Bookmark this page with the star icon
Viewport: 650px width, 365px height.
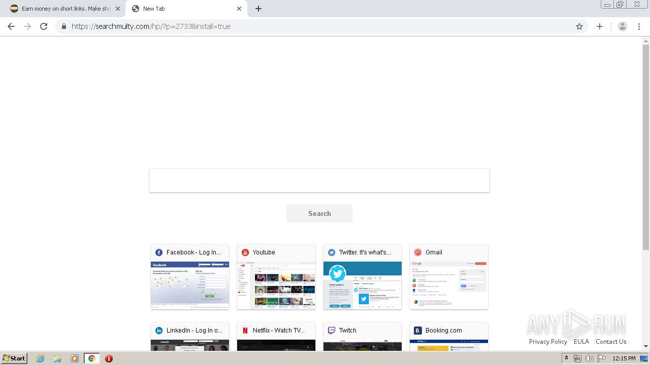point(579,26)
